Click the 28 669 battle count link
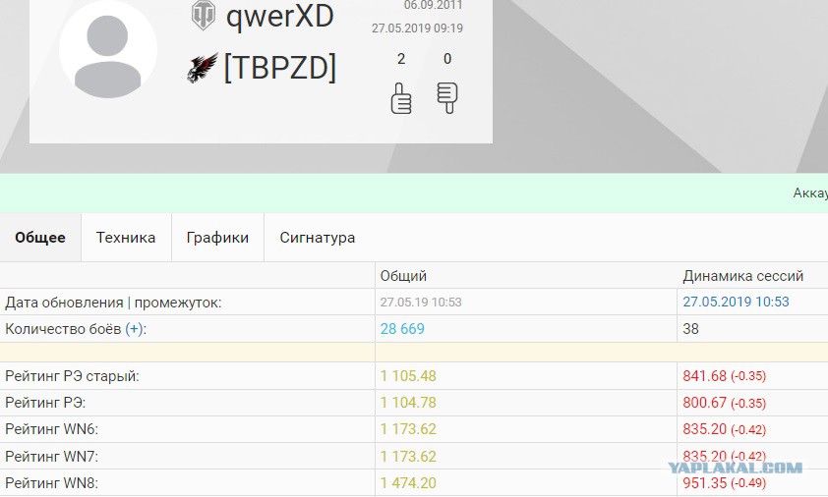828x497 pixels. click(x=402, y=329)
